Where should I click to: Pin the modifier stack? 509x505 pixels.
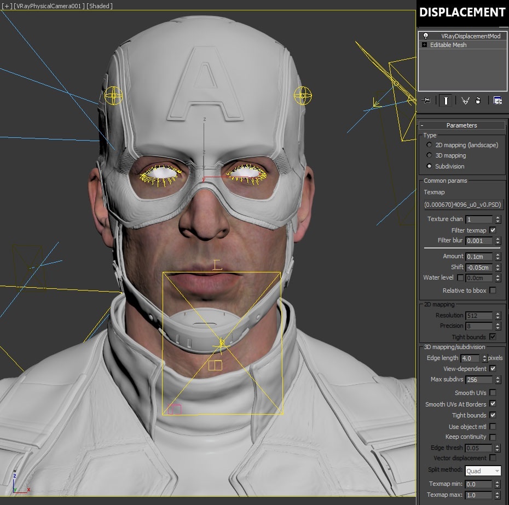tap(426, 101)
